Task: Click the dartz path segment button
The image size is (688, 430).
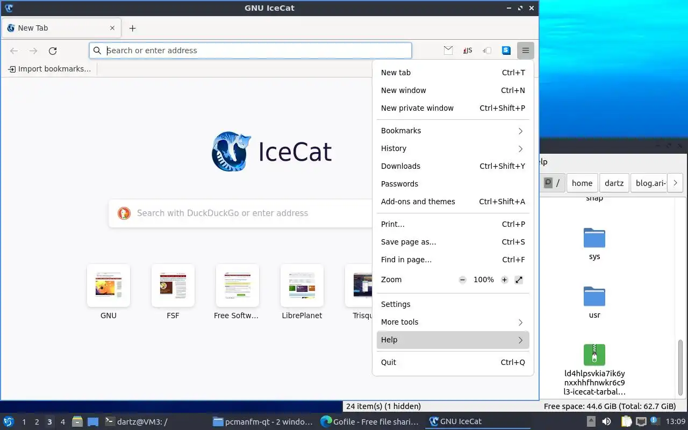Action: [614, 183]
